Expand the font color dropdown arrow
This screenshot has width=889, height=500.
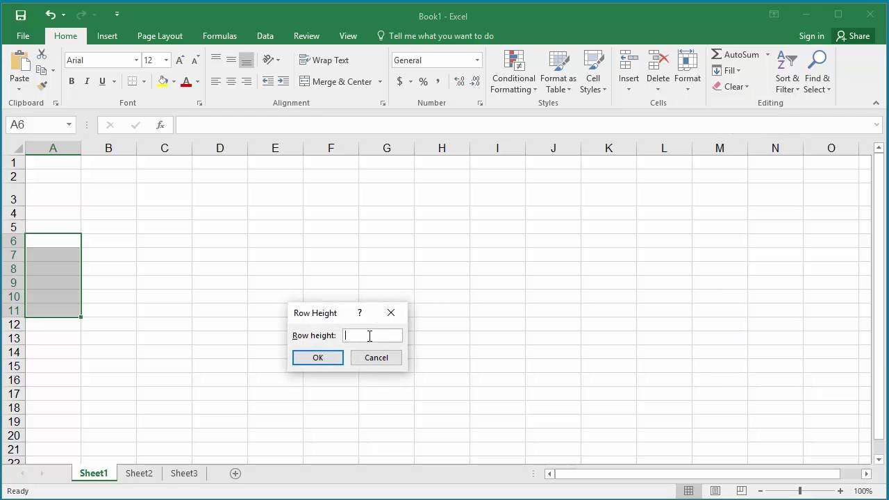tap(197, 81)
